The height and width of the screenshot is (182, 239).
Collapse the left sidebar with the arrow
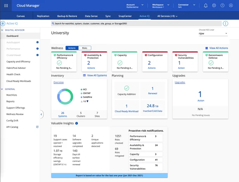coord(41,114)
